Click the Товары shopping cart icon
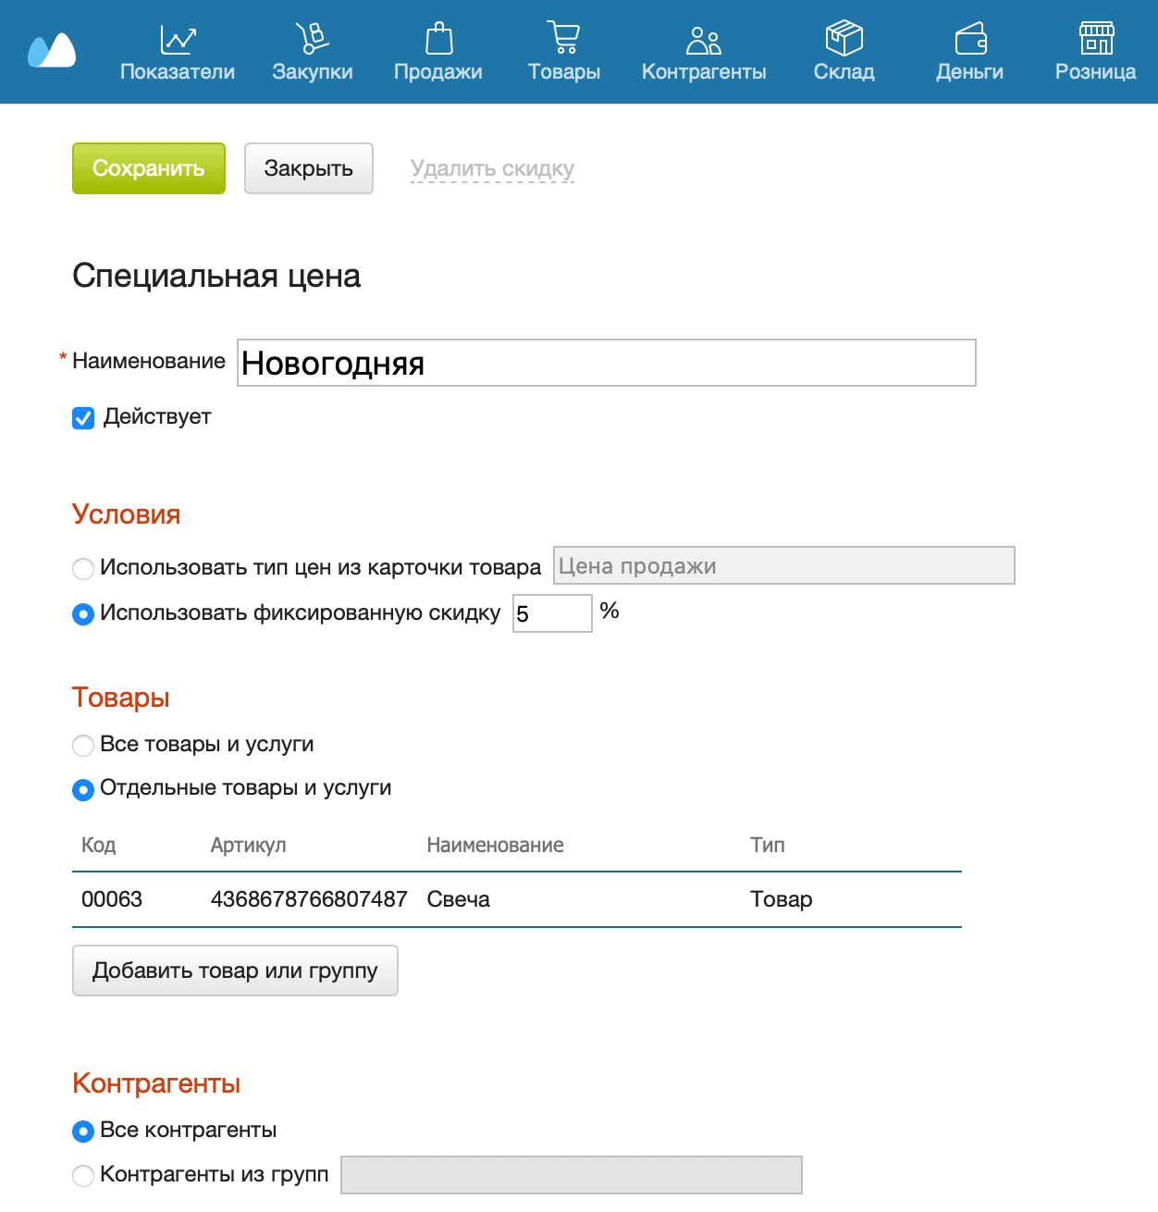 (x=564, y=39)
